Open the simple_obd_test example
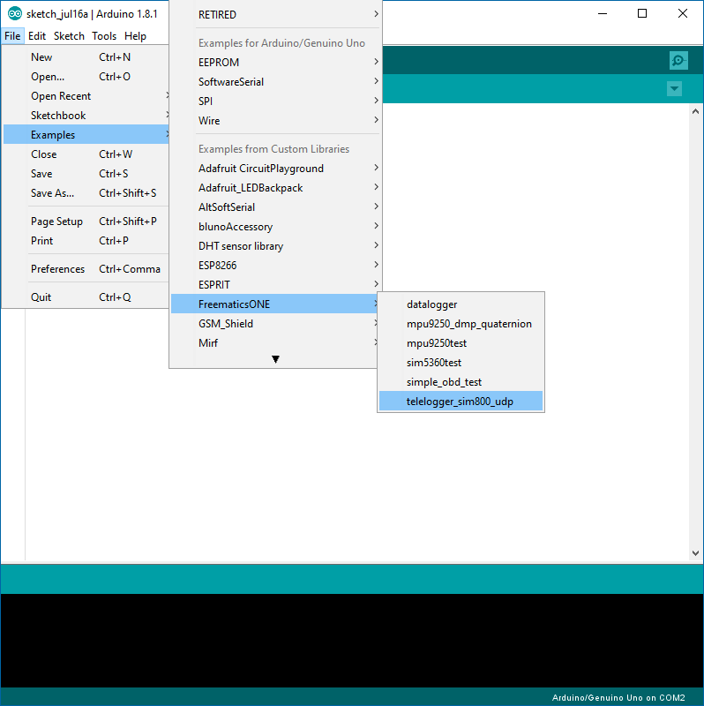The image size is (704, 706). point(461,381)
